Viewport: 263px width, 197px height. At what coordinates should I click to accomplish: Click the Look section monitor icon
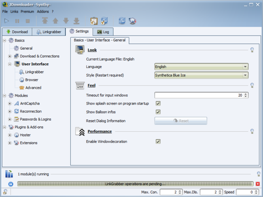pos(80,50)
